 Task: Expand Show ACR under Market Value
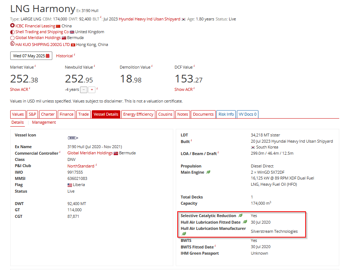click(x=18, y=89)
